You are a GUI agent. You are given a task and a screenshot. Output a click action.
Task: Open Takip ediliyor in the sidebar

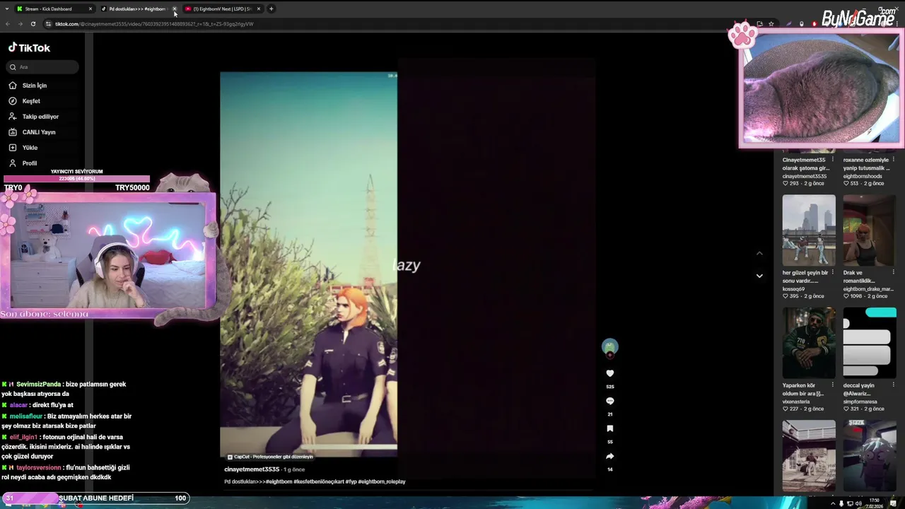(40, 117)
